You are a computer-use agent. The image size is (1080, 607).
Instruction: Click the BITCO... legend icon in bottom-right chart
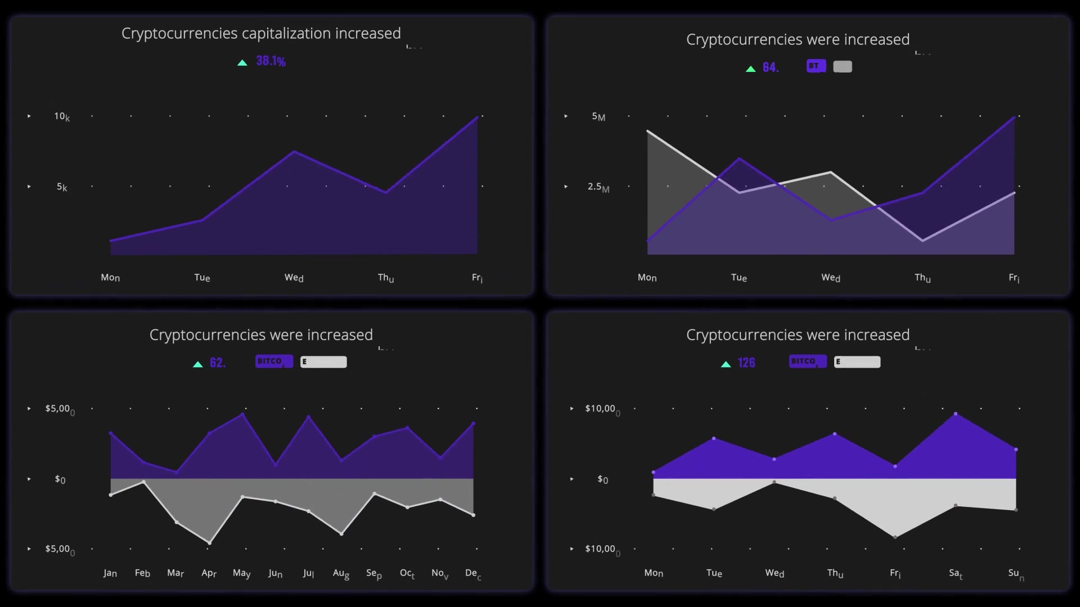(806, 362)
